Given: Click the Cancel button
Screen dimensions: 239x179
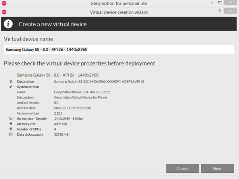Looking at the screenshot, I should [183, 169].
